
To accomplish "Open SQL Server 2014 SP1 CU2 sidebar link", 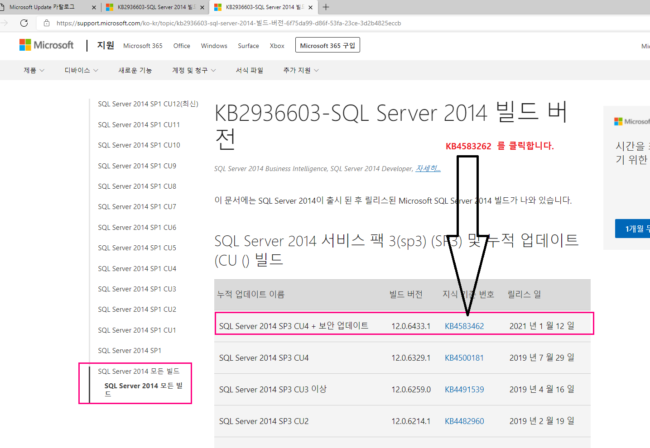I will coord(137,310).
